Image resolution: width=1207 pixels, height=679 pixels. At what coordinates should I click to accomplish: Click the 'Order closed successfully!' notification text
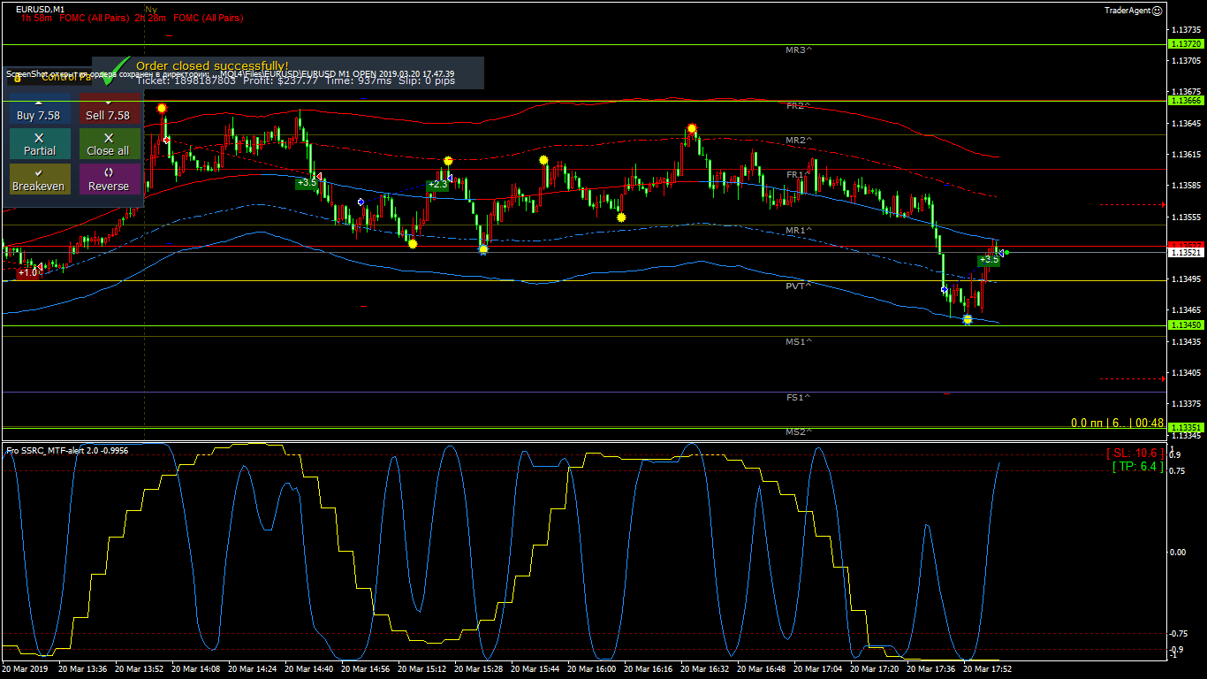pos(212,65)
